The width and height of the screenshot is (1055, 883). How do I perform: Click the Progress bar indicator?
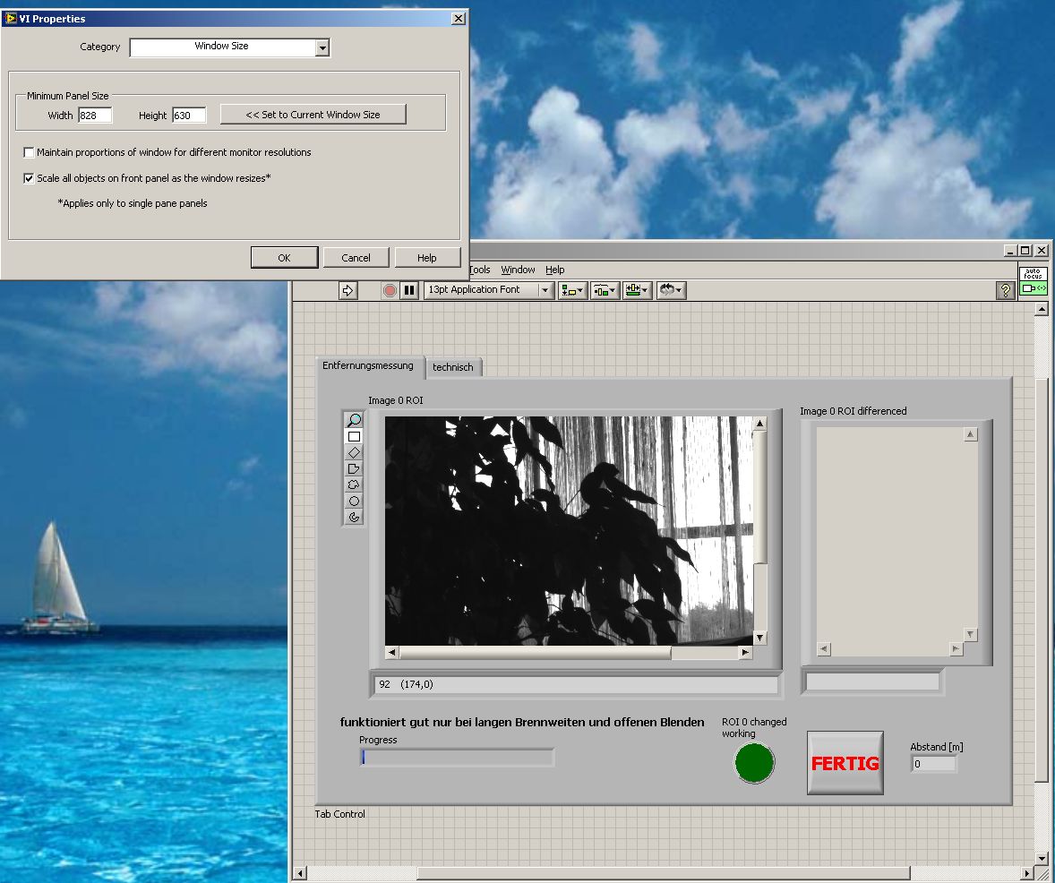click(x=457, y=757)
